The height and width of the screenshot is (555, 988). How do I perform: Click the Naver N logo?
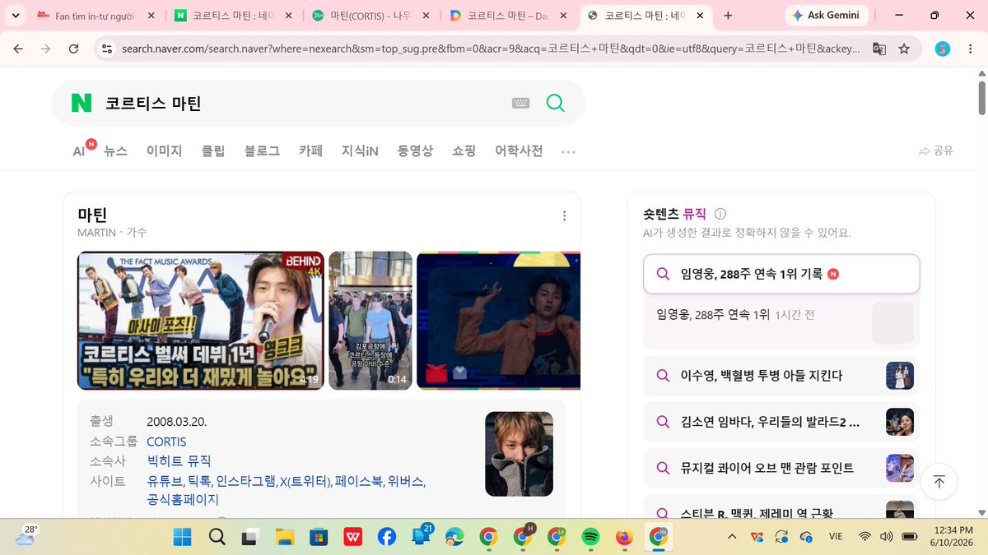(82, 103)
